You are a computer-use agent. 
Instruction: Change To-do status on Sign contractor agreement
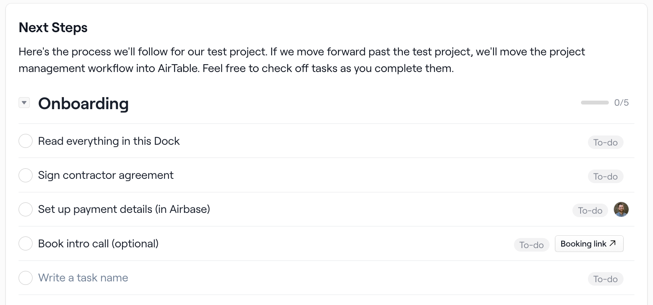(x=605, y=176)
